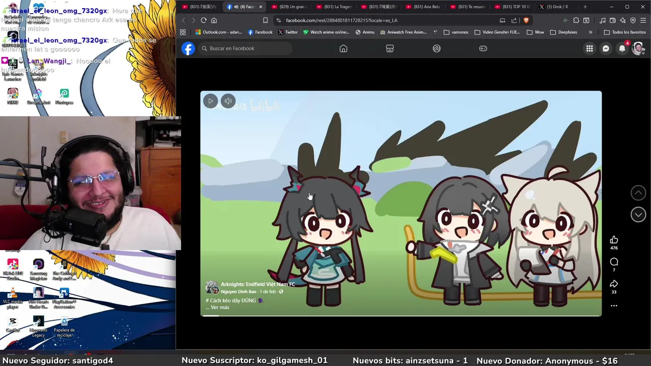Select the Photopea desktop shortcut
The height and width of the screenshot is (366, 651).
coord(64,97)
